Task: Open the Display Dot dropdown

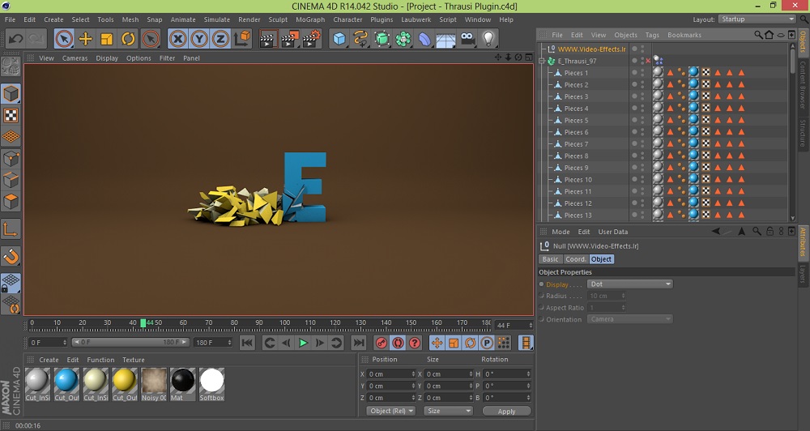Action: [631, 284]
